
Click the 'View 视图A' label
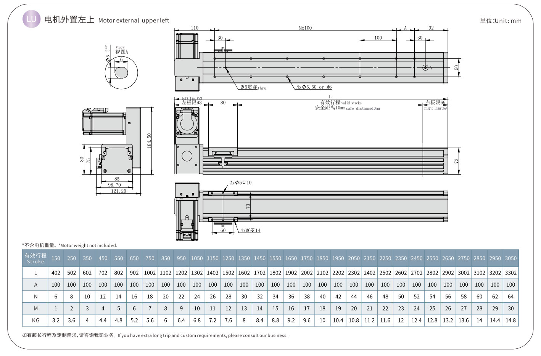[x=122, y=50]
